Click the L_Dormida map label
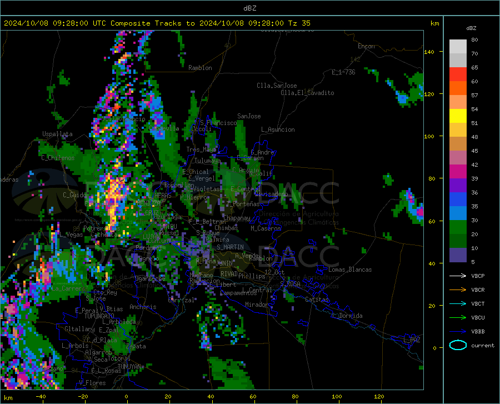This screenshot has width=500, height=404. pyautogui.click(x=347, y=316)
